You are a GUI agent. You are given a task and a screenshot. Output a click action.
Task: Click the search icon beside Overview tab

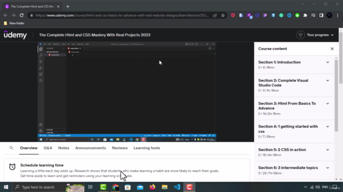click(x=11, y=148)
